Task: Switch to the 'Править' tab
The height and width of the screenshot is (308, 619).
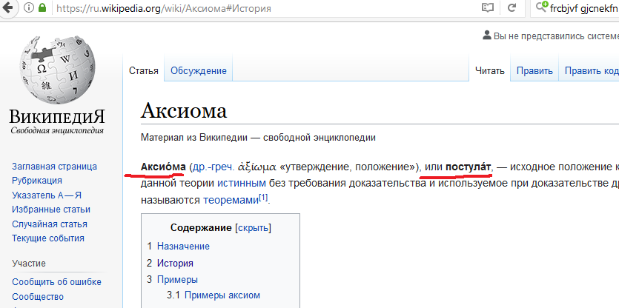Action: pos(534,71)
